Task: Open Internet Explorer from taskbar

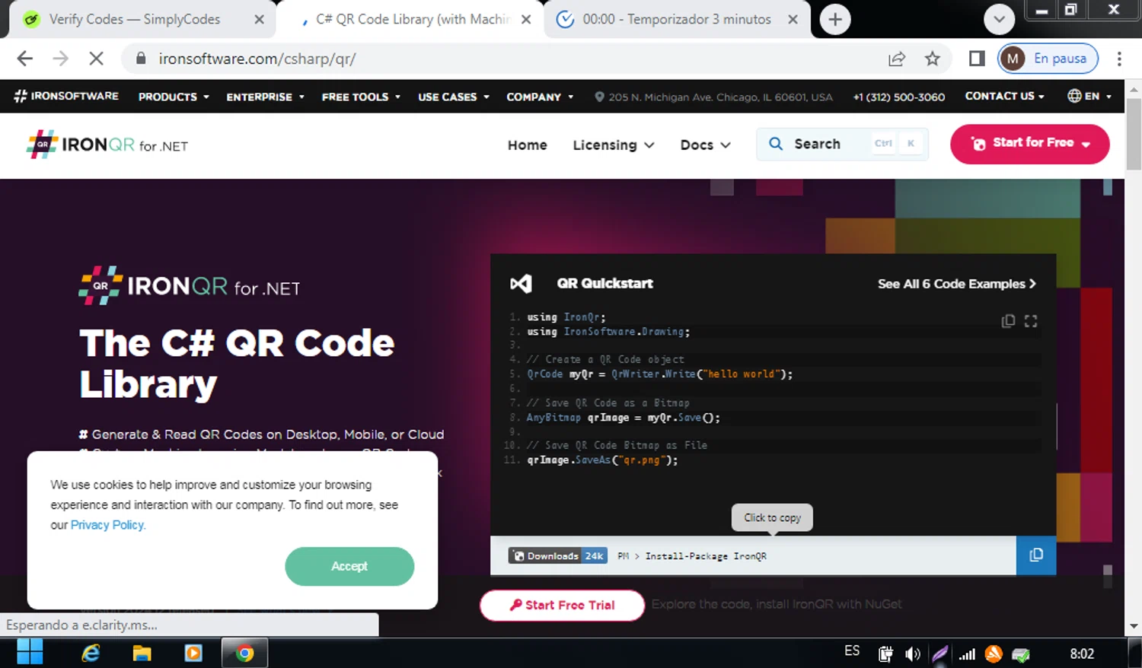Action: click(x=91, y=653)
